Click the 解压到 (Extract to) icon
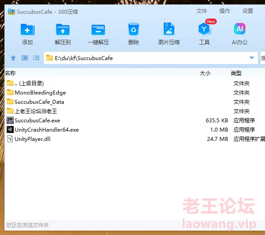The height and width of the screenshot is (235, 265). click(x=63, y=30)
